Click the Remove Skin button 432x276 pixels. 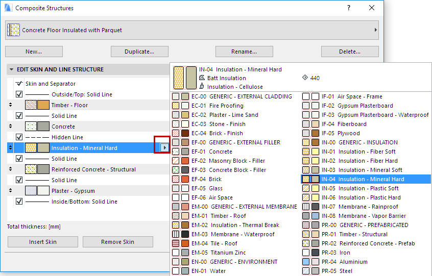click(117, 242)
